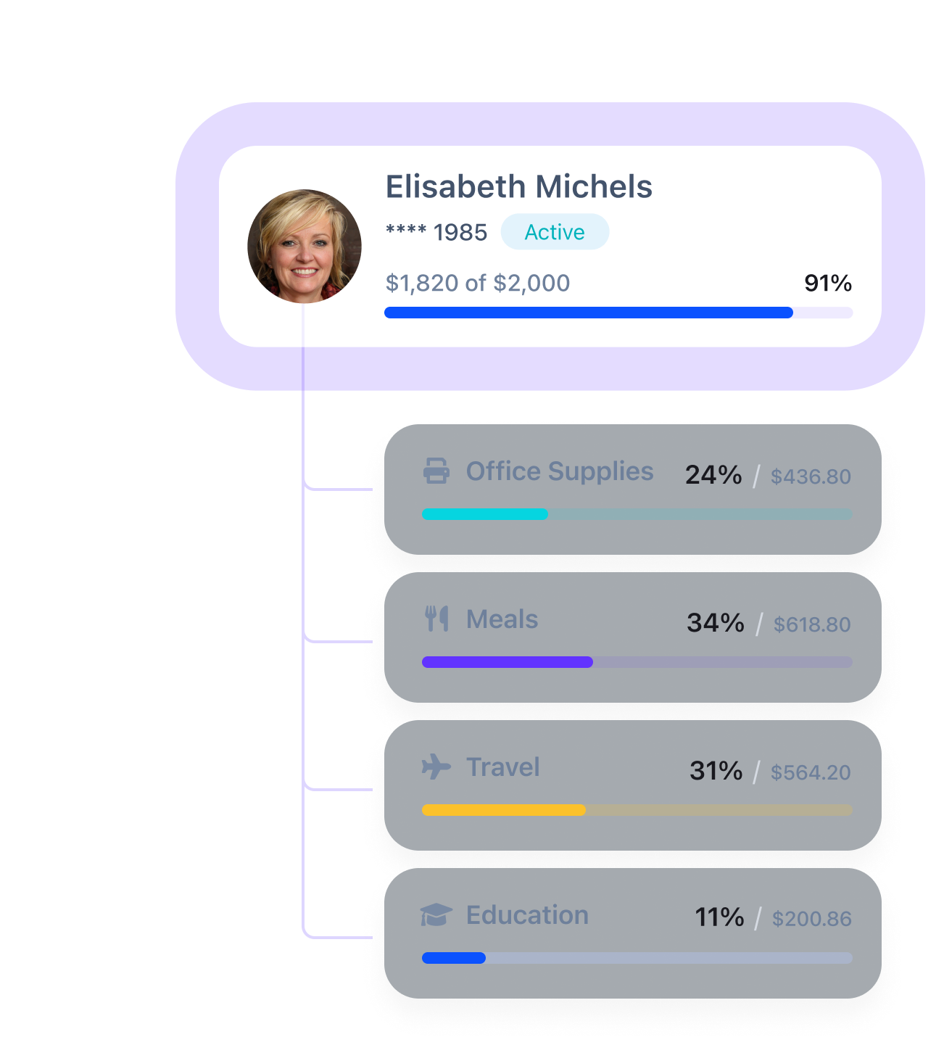Click the $436.80 Office Supplies amount
Viewport: 944px width, 1045px height.
(811, 476)
